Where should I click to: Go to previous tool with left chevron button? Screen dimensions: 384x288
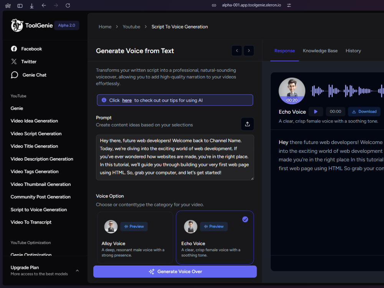237,51
